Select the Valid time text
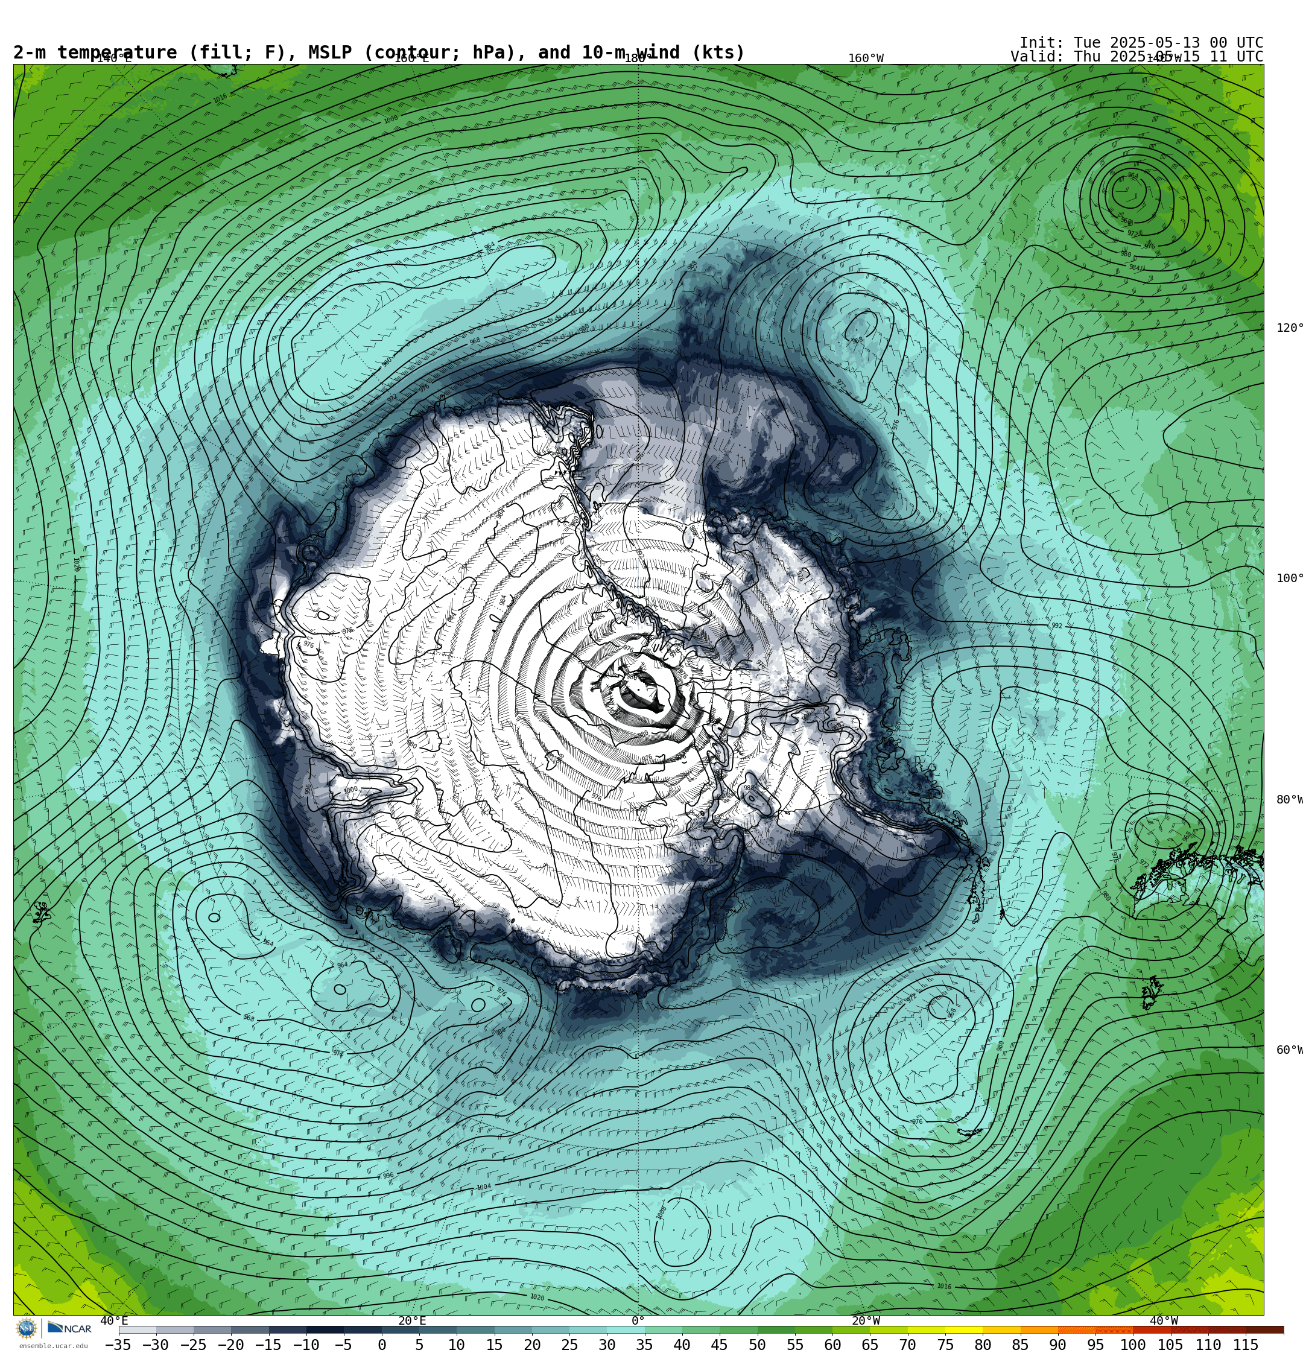 coord(1137,57)
